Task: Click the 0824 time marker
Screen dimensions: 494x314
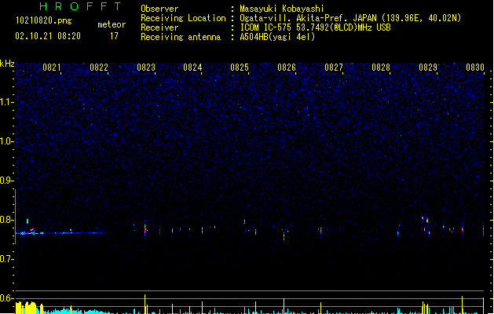Action: click(x=192, y=68)
